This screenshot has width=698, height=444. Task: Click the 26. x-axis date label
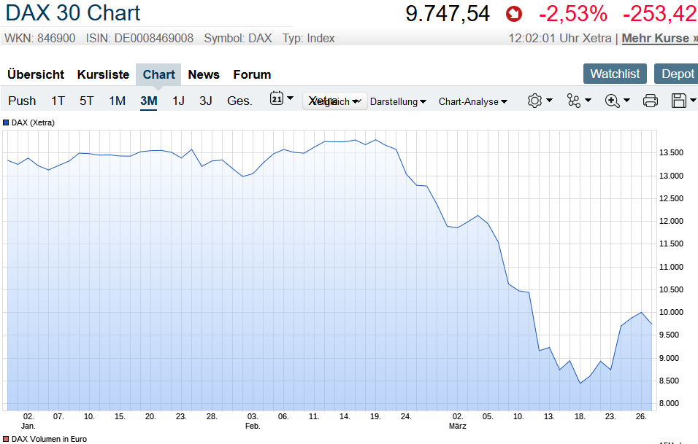pos(641,416)
